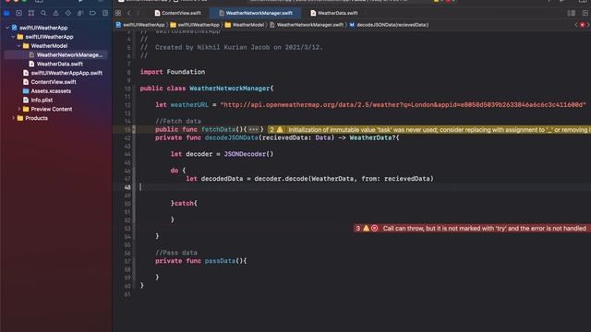
Task: Open the editor options icon near top right
Action: 572,13
